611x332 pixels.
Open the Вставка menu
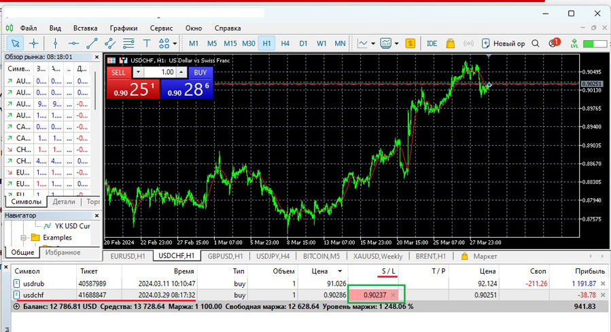(x=85, y=28)
